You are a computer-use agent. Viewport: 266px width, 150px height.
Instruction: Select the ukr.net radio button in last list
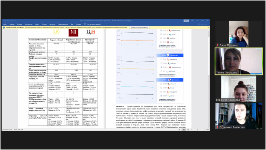pyautogui.click(x=161, y=95)
